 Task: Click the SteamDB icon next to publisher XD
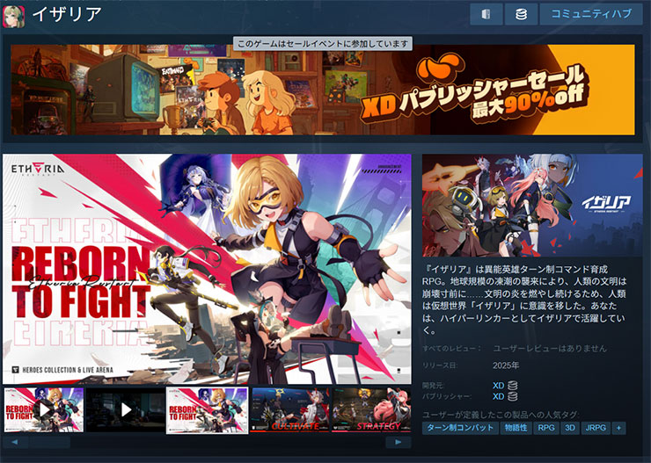(x=513, y=396)
